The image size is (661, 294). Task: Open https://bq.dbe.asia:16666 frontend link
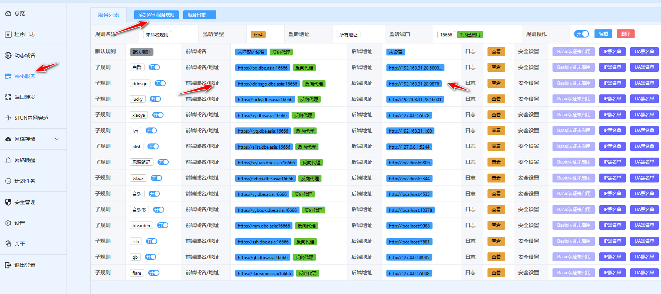[x=263, y=68]
